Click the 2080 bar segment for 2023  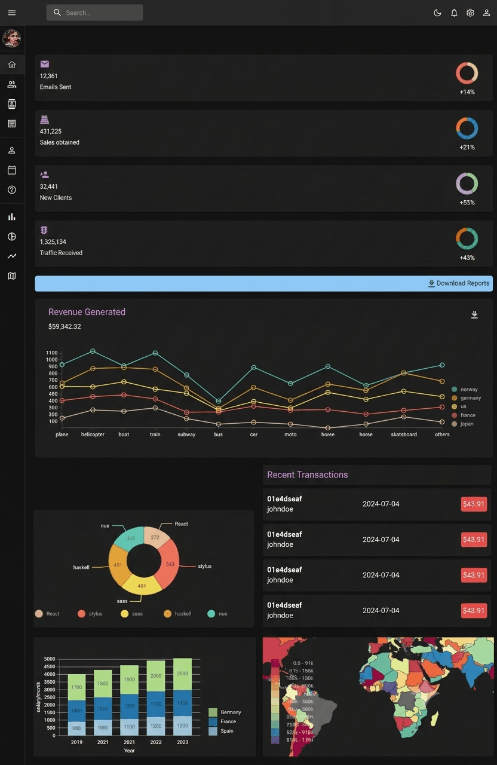(183, 674)
